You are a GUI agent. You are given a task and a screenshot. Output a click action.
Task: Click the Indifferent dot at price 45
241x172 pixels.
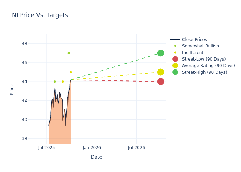71,72
